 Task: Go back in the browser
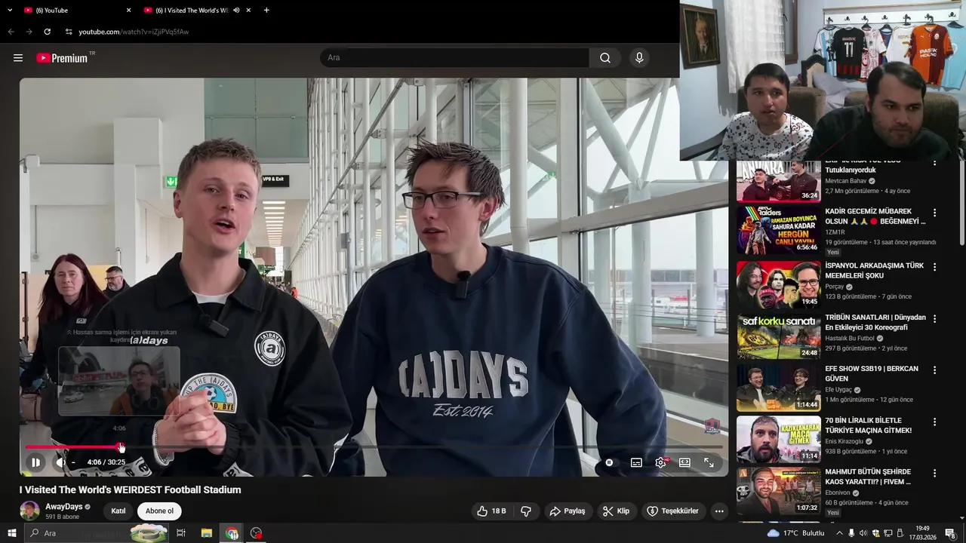(11, 32)
